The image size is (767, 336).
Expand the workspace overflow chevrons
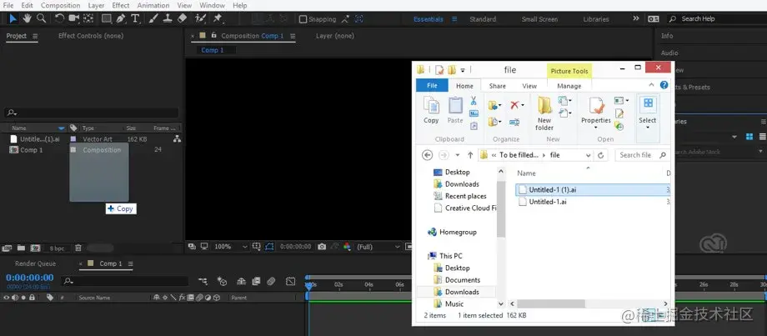[636, 18]
